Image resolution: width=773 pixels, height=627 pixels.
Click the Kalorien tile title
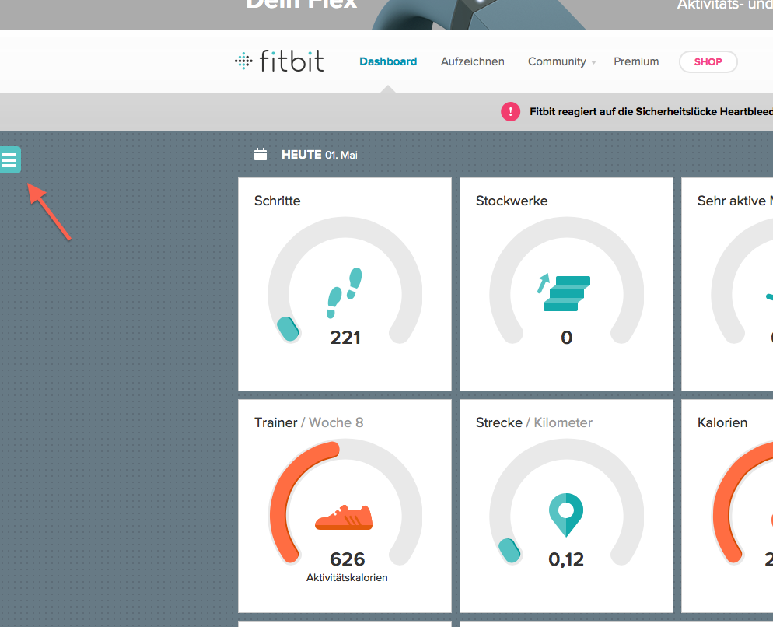[x=722, y=422]
